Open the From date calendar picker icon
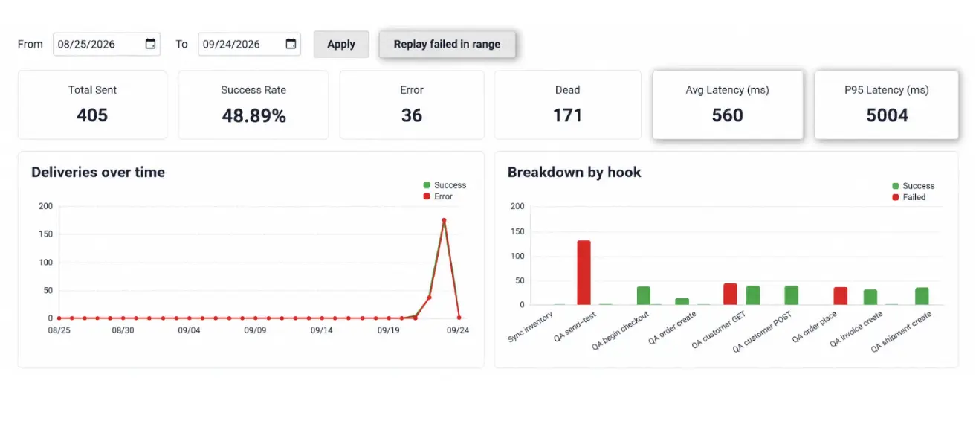The height and width of the screenshot is (424, 979). pos(150,44)
